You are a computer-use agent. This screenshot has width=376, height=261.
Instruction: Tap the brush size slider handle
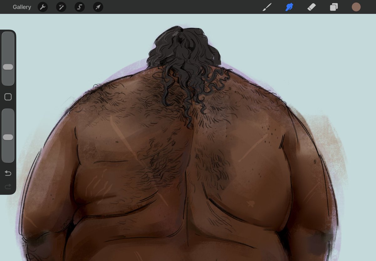8,67
